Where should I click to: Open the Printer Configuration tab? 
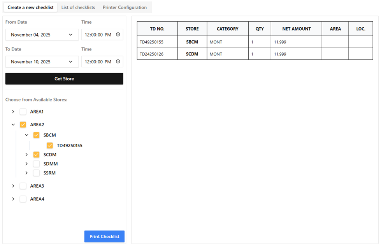point(125,7)
